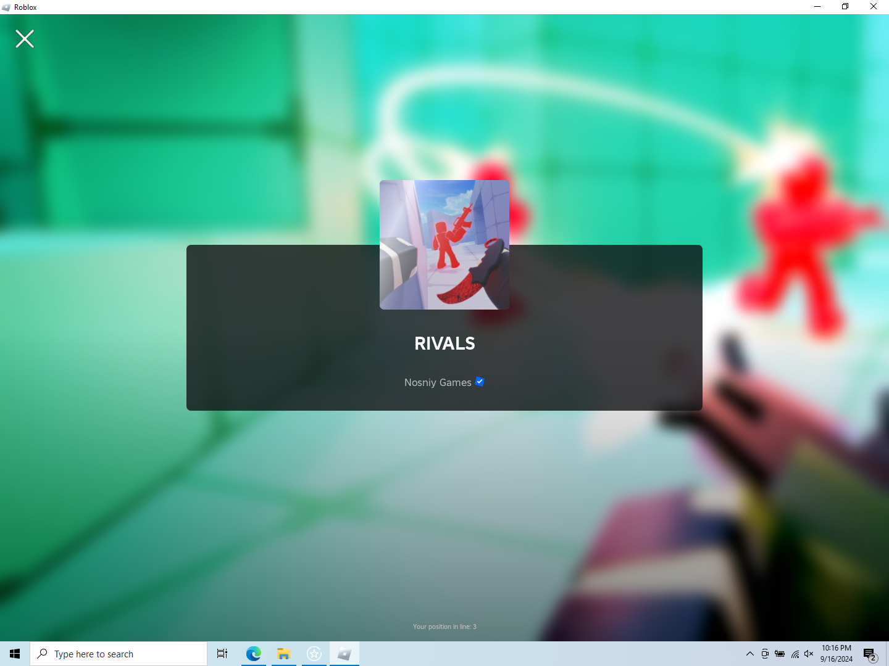Click the muted speaker volume icon

[809, 654]
